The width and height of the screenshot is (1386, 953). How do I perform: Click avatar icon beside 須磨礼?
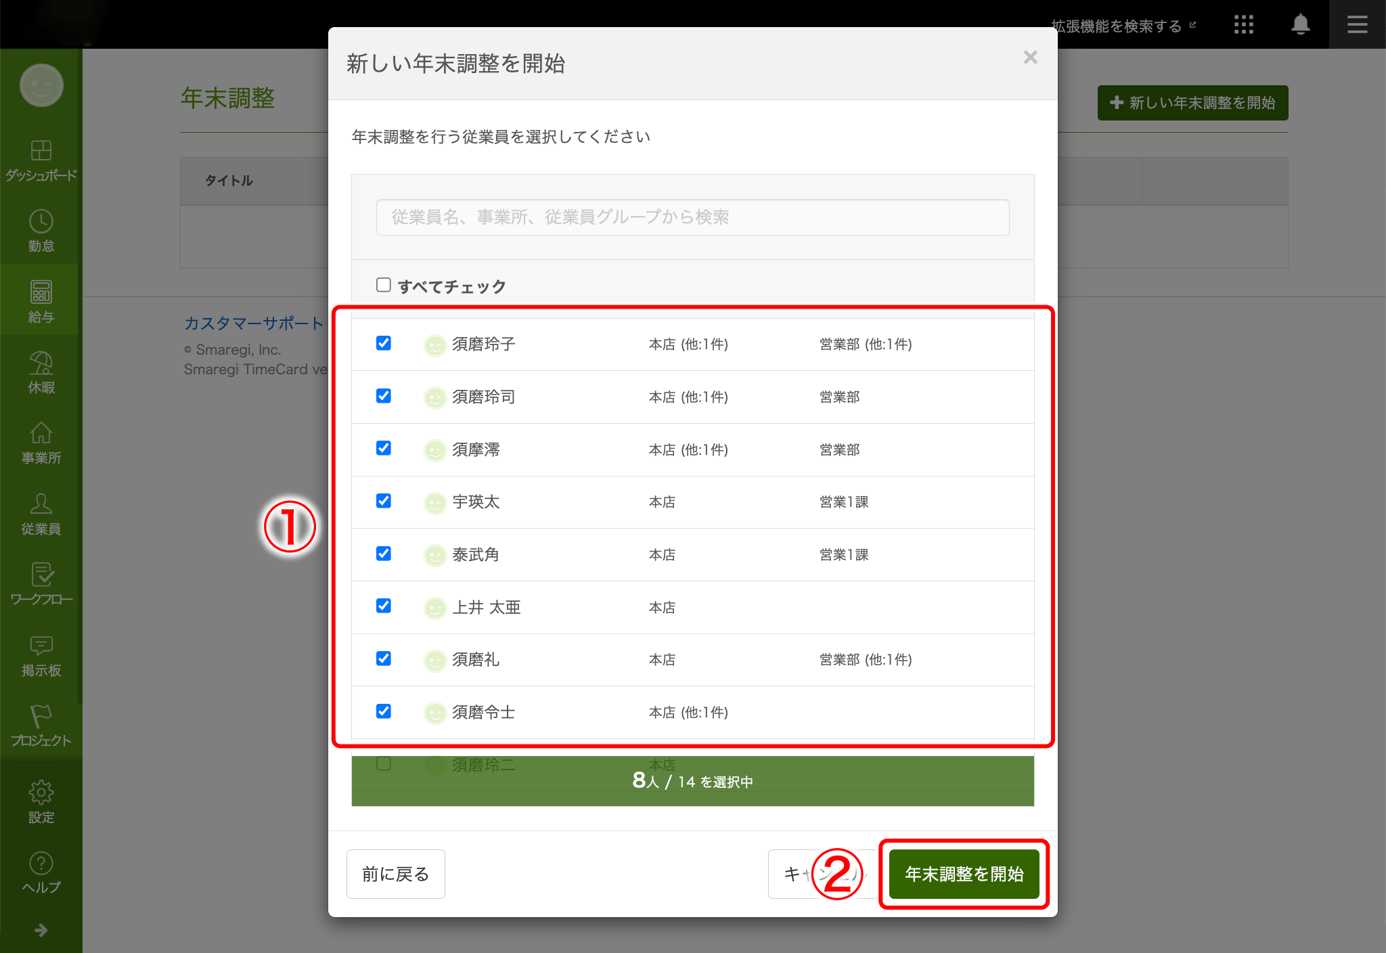(x=434, y=661)
